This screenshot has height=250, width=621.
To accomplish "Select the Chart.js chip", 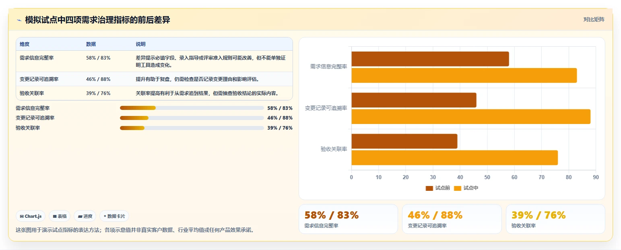I will [31, 216].
